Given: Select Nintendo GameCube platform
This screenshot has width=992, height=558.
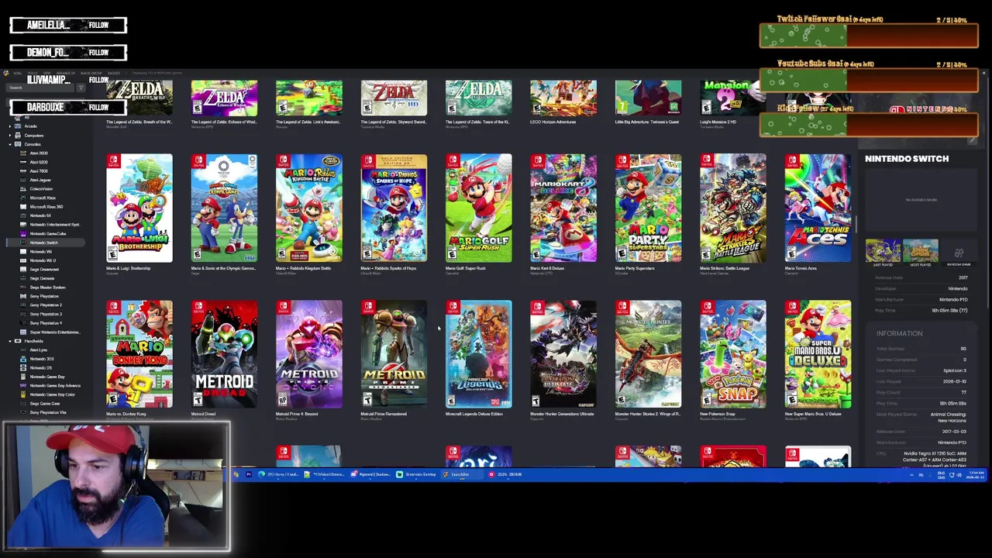Looking at the screenshot, I should (x=47, y=233).
